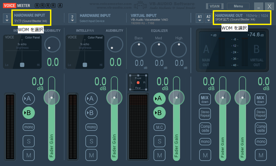The width and height of the screenshot is (276, 166).
Task: Click Intellipan handle on Hardware Input 2
Action: click(x=85, y=65)
